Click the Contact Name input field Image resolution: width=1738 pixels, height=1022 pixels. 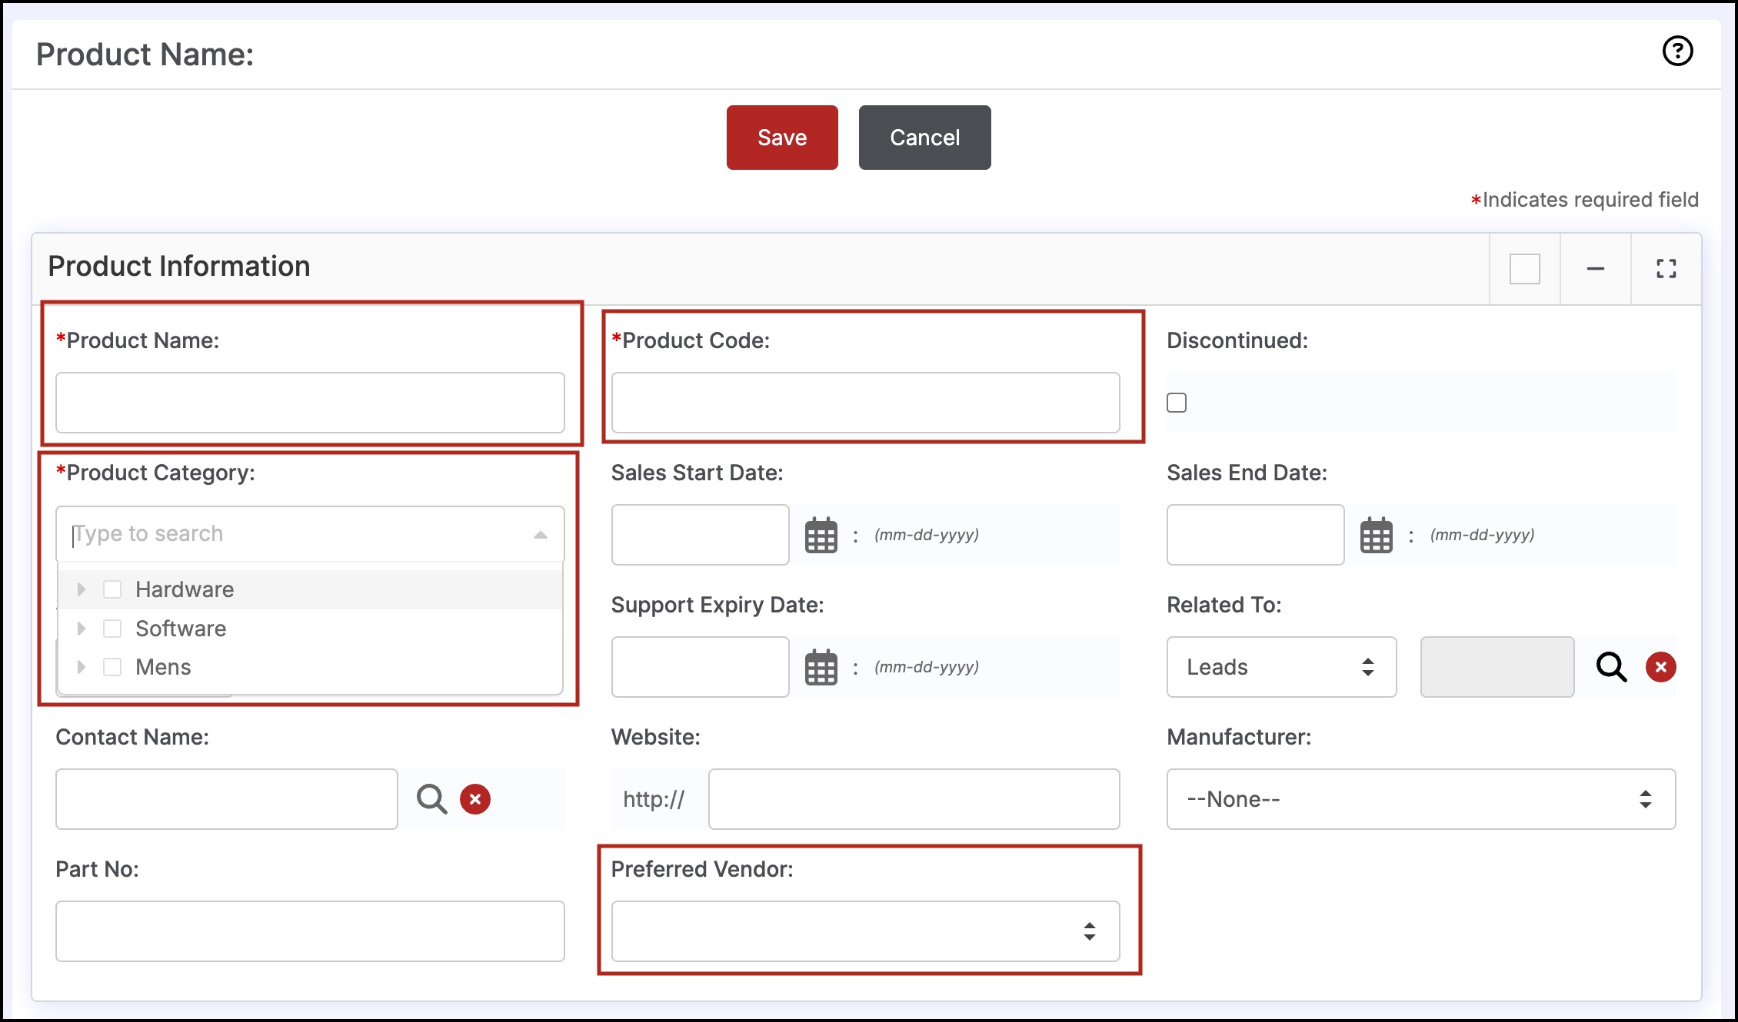pyautogui.click(x=226, y=799)
